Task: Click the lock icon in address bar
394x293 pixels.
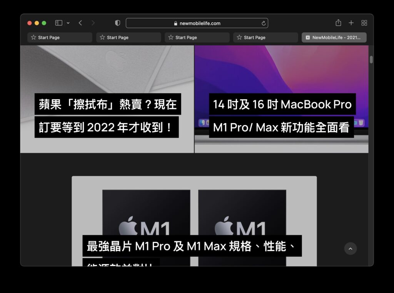Action: click(175, 23)
